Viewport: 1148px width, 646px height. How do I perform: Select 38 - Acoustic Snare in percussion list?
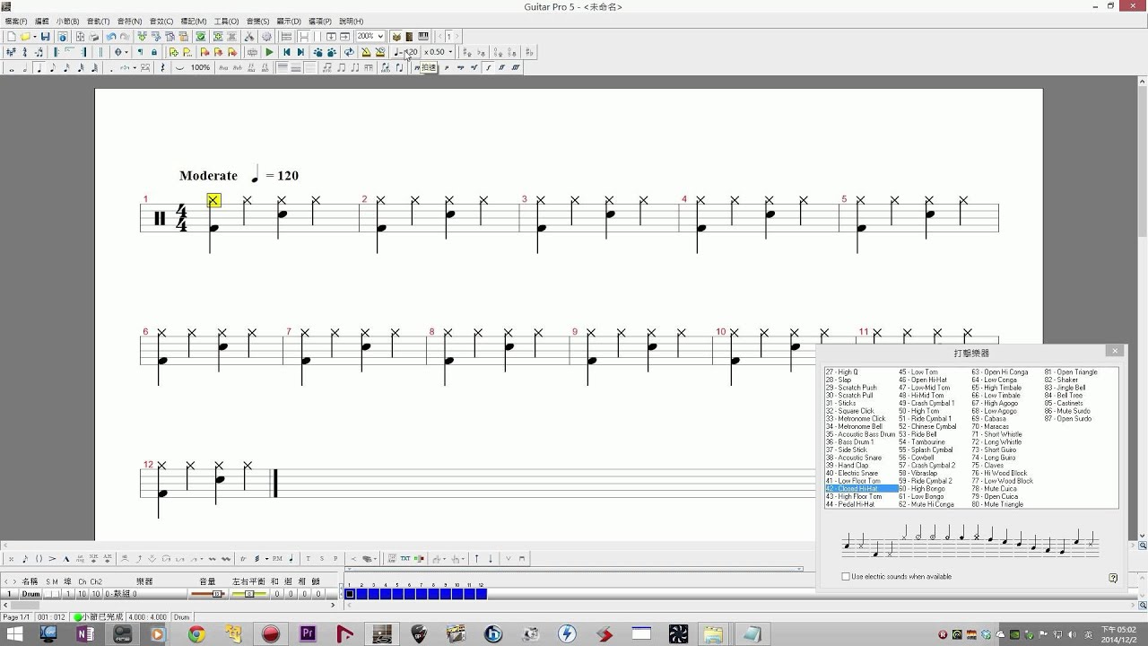854,458
